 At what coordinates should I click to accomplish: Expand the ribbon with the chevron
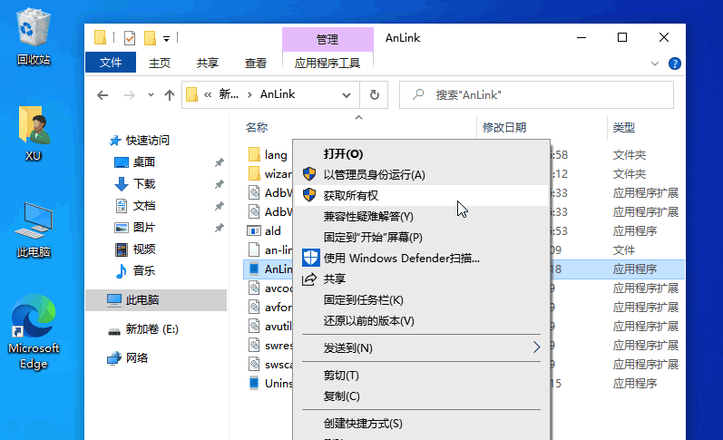[655, 64]
